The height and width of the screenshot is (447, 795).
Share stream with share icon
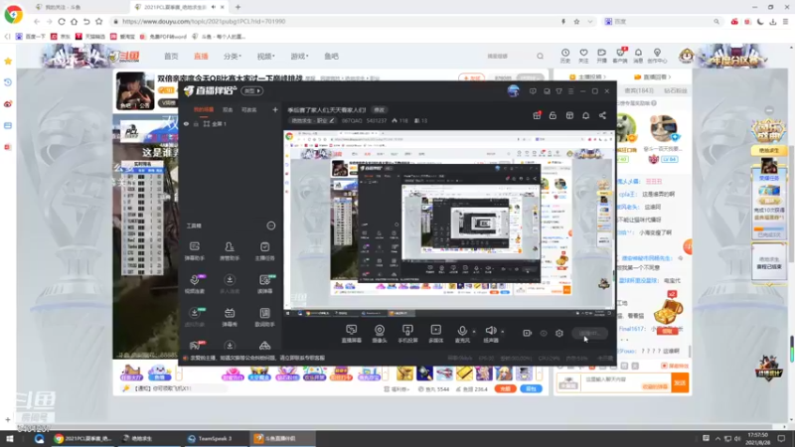click(x=602, y=115)
